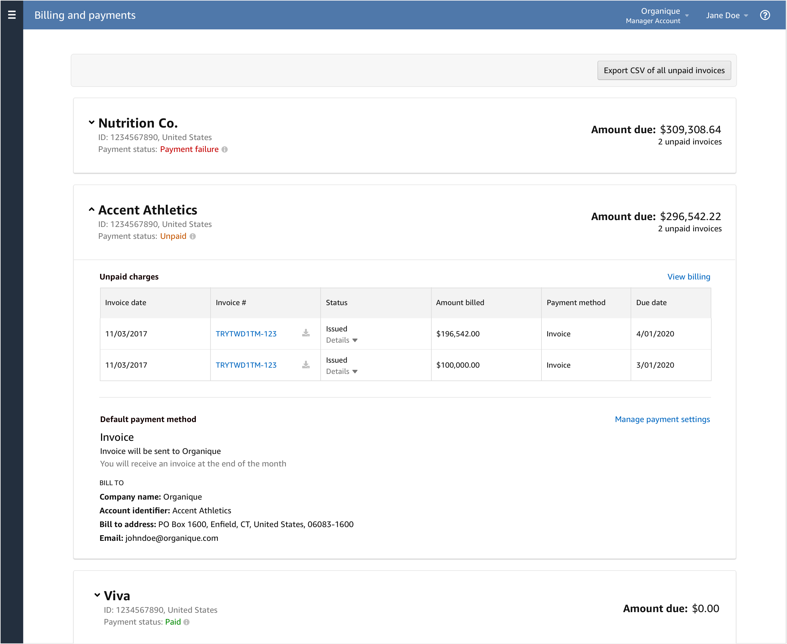Screen dimensions: 787x644
Task: Download the $196,542.00 invoice
Action: pyautogui.click(x=306, y=333)
